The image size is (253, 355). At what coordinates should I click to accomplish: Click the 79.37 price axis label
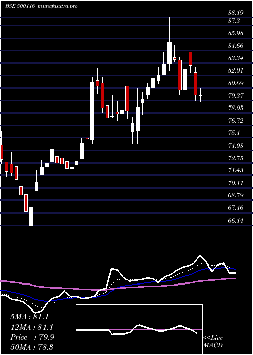[x=236, y=96]
